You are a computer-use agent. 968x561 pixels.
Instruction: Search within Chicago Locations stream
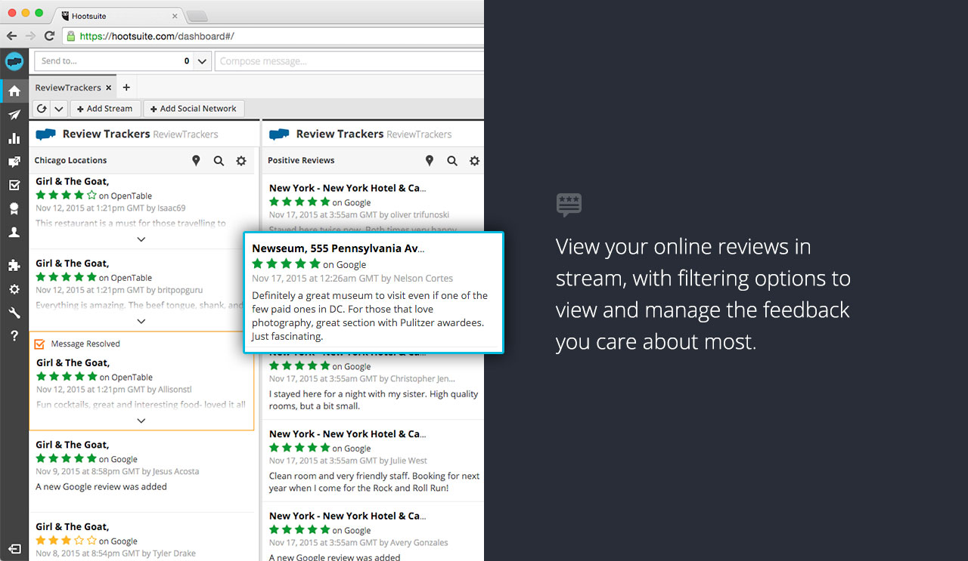(x=219, y=160)
